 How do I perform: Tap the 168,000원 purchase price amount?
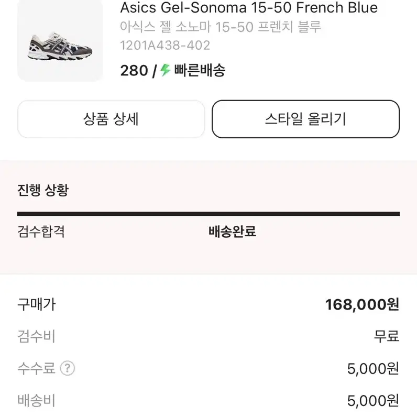[362, 304]
